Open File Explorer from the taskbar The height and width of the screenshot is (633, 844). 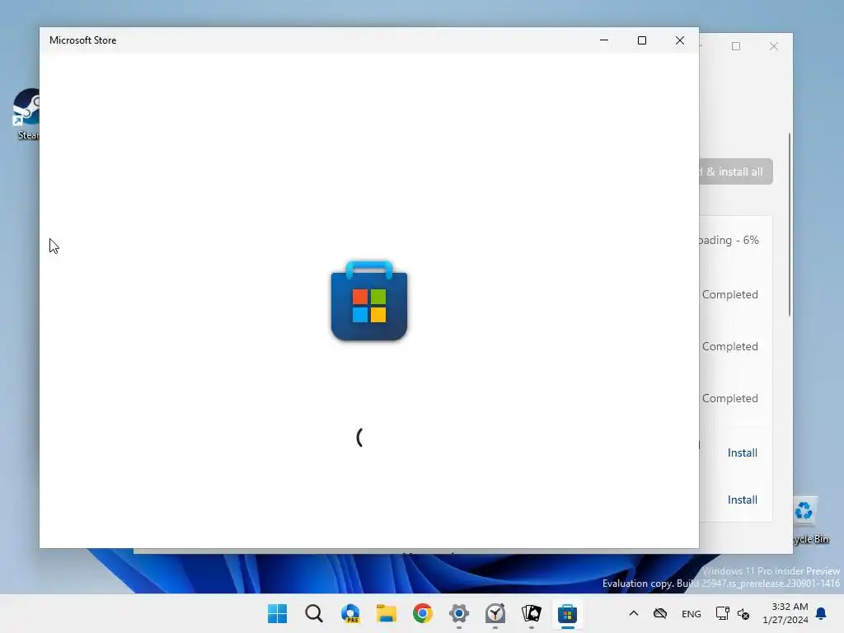point(387,613)
